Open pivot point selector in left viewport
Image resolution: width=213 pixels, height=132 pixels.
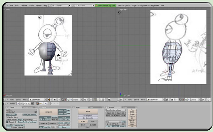pos(55,100)
